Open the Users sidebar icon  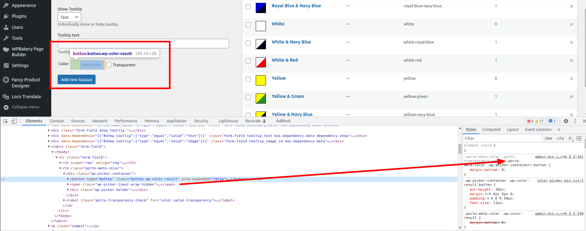6,27
